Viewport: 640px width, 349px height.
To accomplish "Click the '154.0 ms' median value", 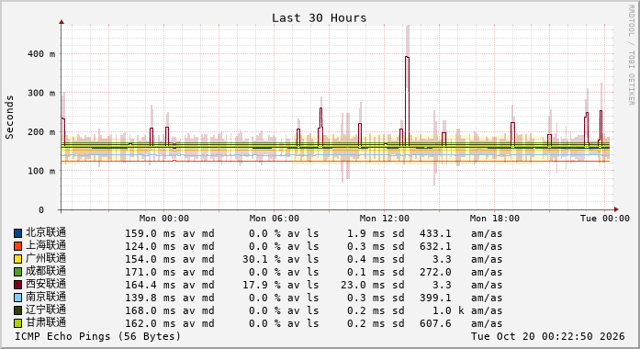I will tap(151, 259).
